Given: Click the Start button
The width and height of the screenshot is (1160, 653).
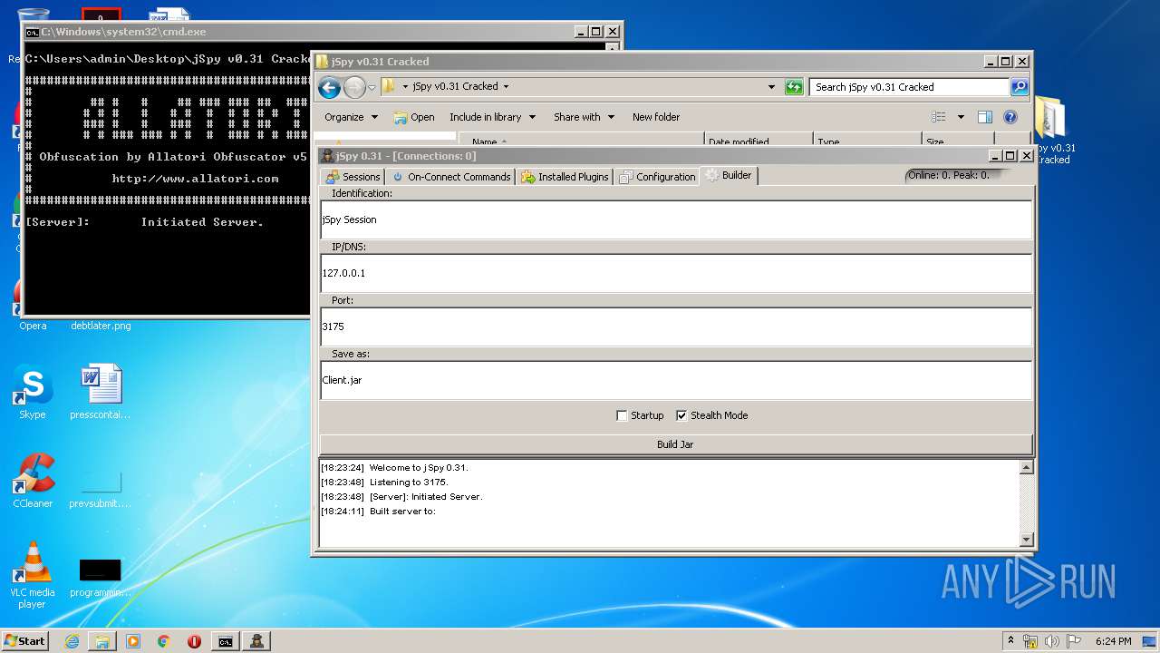Looking at the screenshot, I should coord(24,640).
